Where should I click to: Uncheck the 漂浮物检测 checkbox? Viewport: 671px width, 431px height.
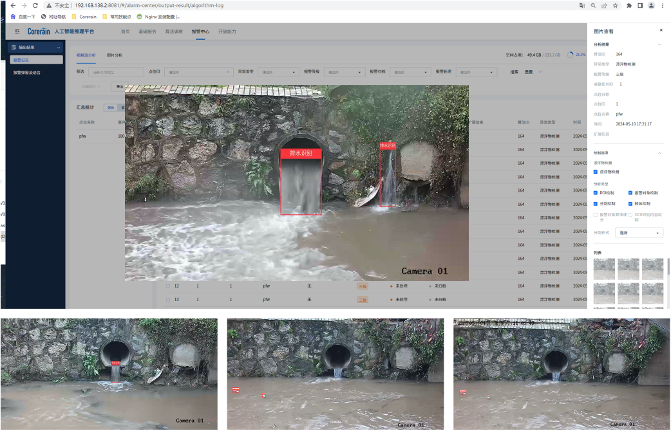596,172
